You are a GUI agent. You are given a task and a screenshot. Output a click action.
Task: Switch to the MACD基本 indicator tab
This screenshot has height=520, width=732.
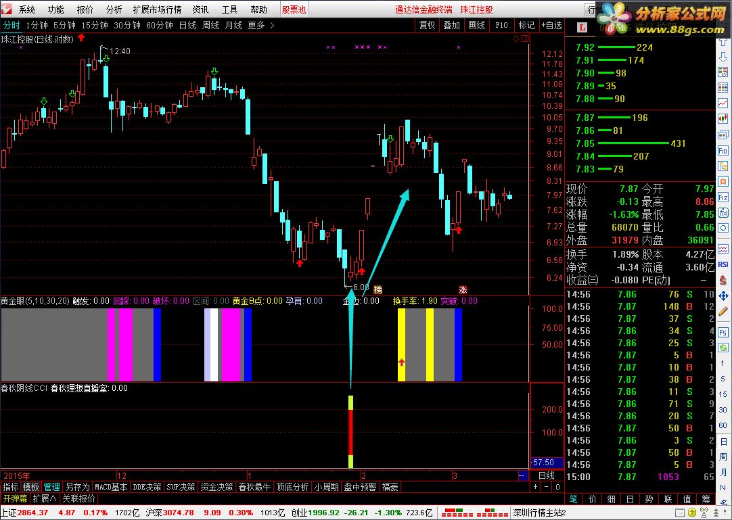(x=111, y=487)
